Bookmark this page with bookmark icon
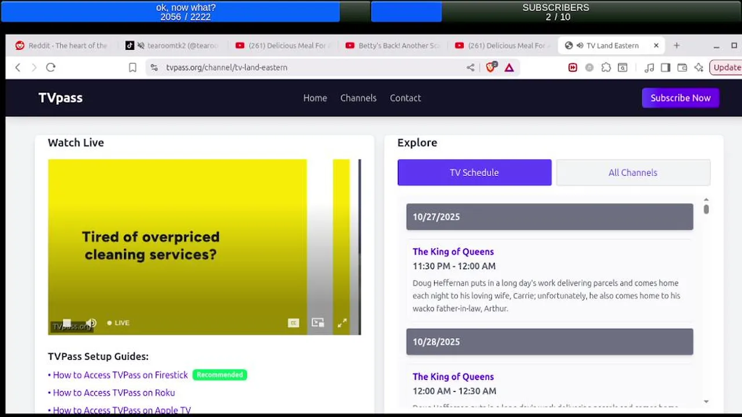The image size is (742, 417). coord(132,68)
